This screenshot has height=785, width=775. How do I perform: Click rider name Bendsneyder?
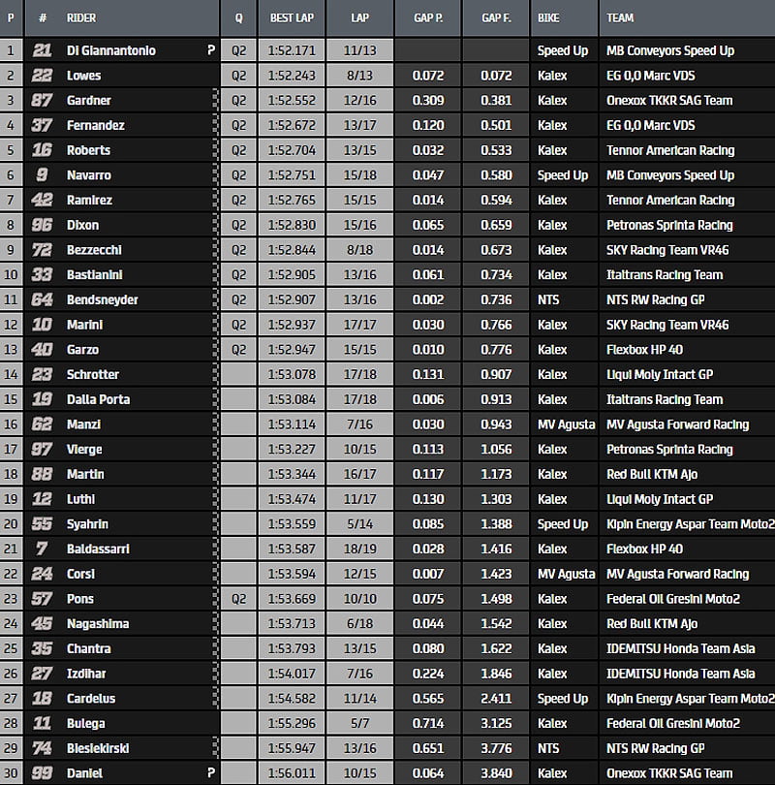point(102,299)
